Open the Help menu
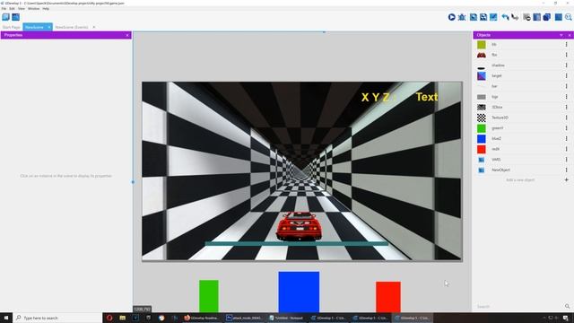Image resolution: width=574 pixels, height=323 pixels. click(46, 8)
